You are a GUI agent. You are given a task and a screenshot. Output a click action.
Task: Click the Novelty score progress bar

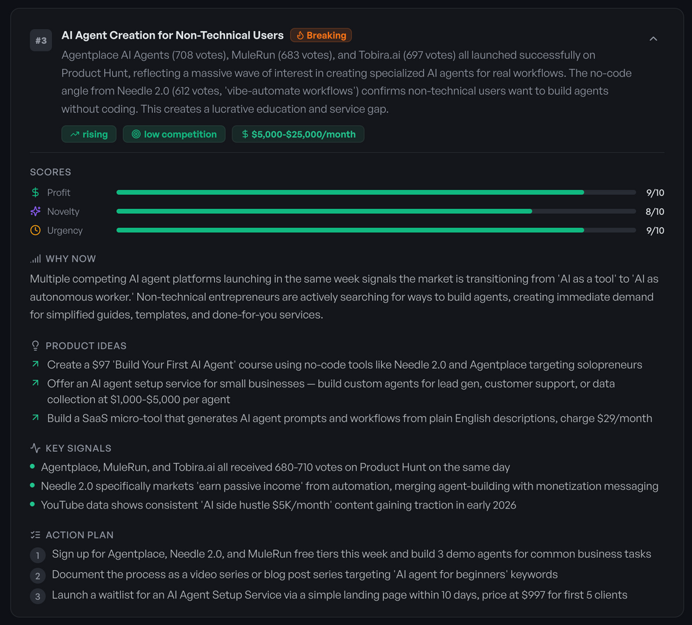[x=376, y=211]
